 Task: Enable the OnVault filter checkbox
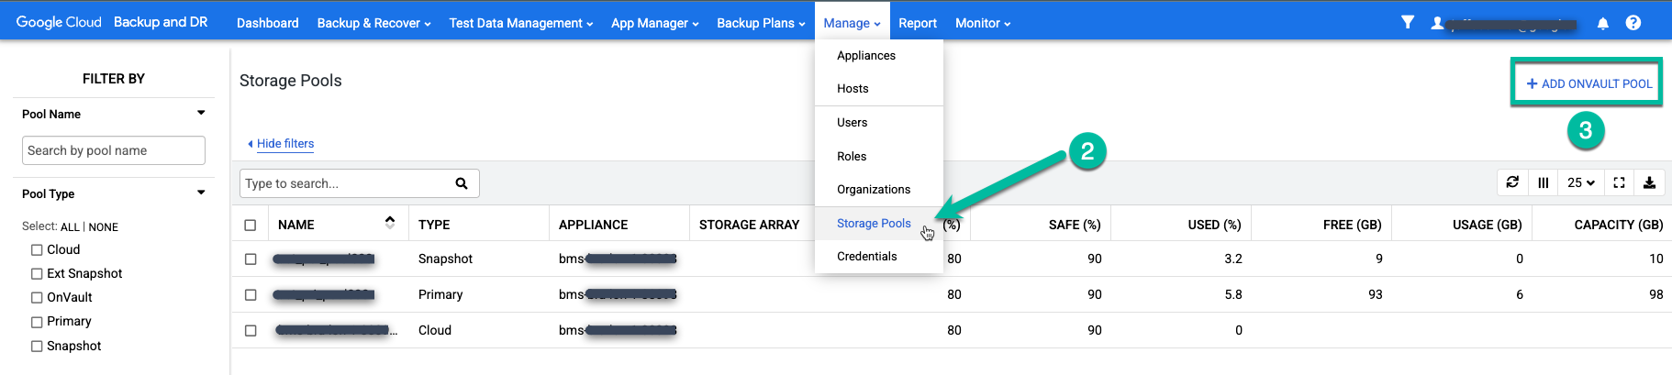(37, 297)
